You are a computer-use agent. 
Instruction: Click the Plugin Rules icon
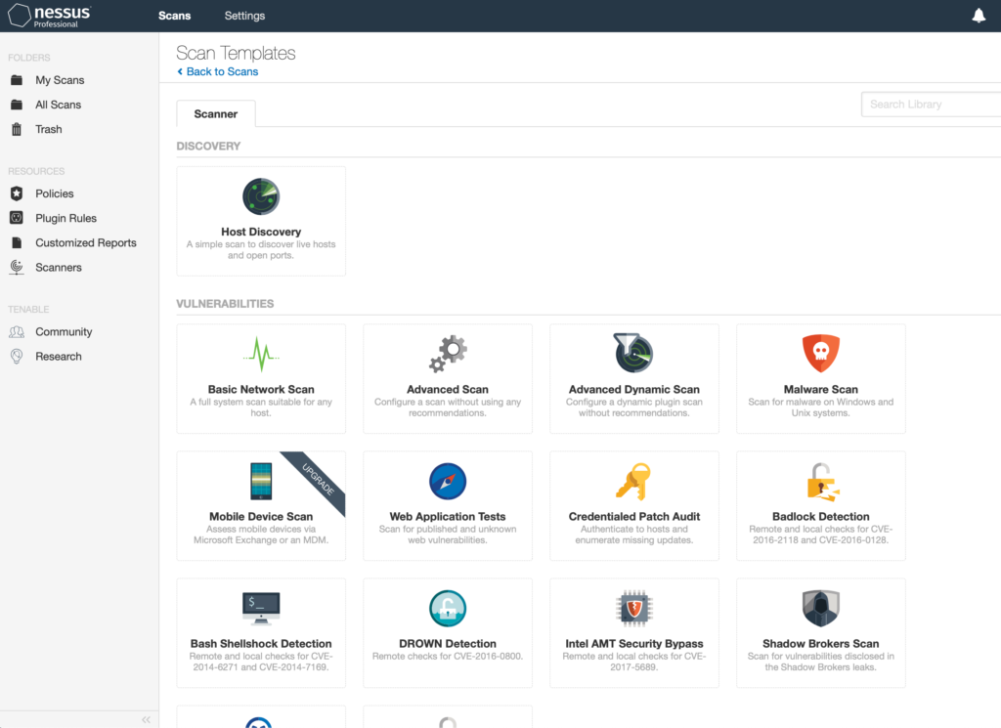click(17, 218)
